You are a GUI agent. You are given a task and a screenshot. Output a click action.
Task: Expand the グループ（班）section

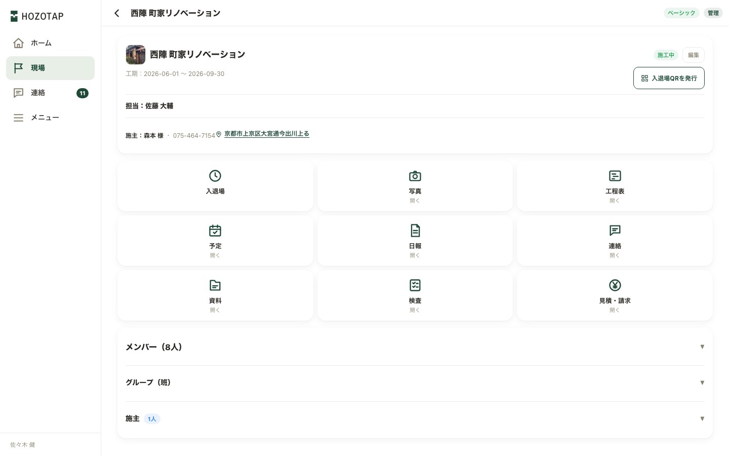(415, 383)
